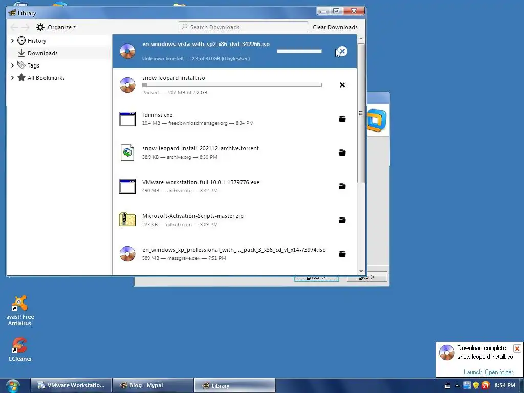Click the Windows Start orb
524x393 pixels.
pos(13,386)
